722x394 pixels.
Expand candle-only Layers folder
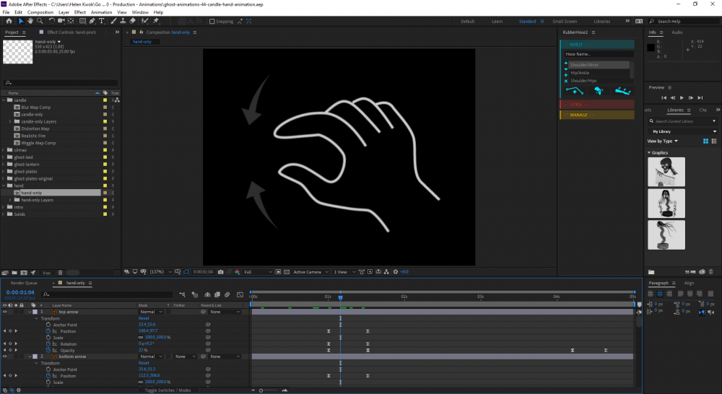pos(10,121)
